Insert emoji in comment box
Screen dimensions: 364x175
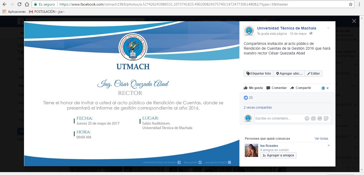pos(307,118)
